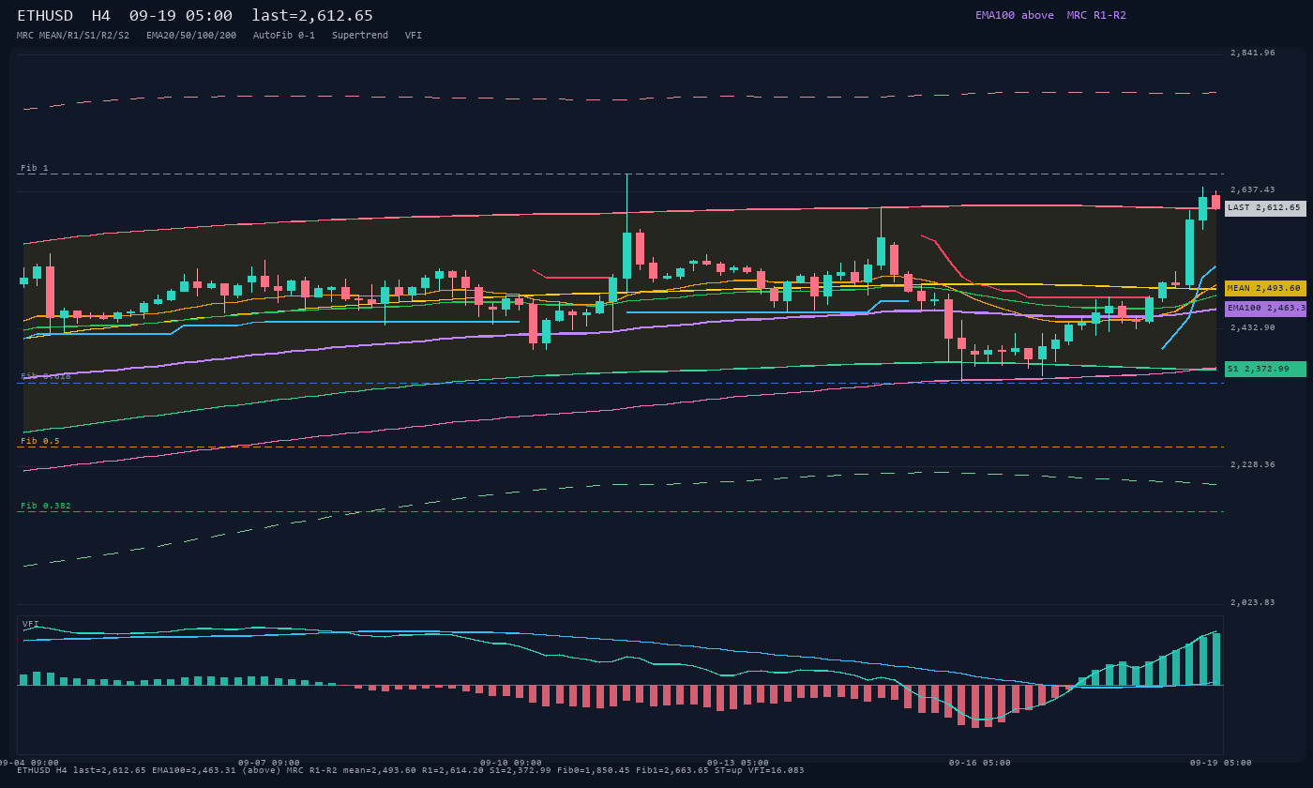The width and height of the screenshot is (1313, 788).
Task: Click the 09-13 05:00 time axis label
Action: point(738,763)
